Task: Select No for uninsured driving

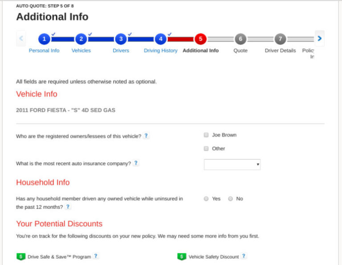Action: point(230,199)
